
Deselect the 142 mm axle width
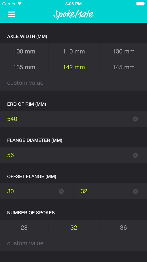[x=73, y=67]
